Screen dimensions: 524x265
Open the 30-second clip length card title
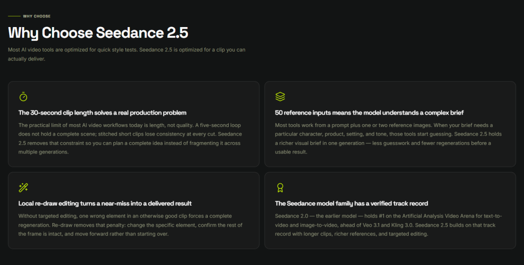click(x=102, y=113)
